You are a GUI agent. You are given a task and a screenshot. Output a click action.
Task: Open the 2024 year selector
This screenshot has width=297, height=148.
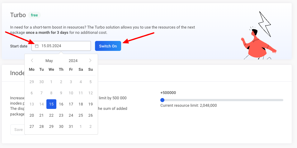click(x=73, y=61)
